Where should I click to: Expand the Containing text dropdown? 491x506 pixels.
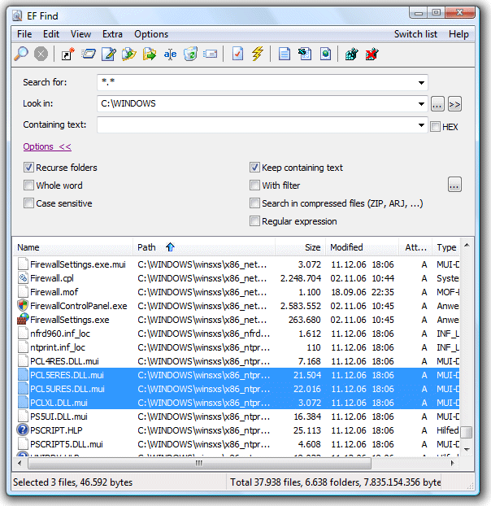[x=421, y=125]
